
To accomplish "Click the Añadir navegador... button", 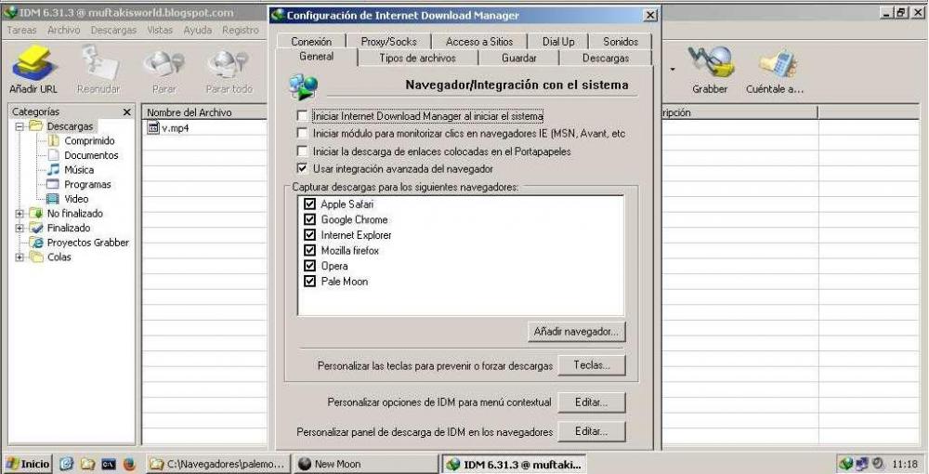I will pos(576,331).
